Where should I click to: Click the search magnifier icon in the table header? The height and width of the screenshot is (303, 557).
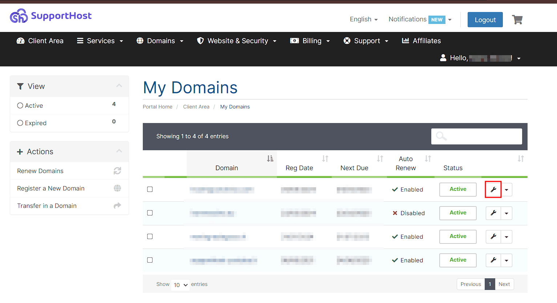(x=441, y=136)
